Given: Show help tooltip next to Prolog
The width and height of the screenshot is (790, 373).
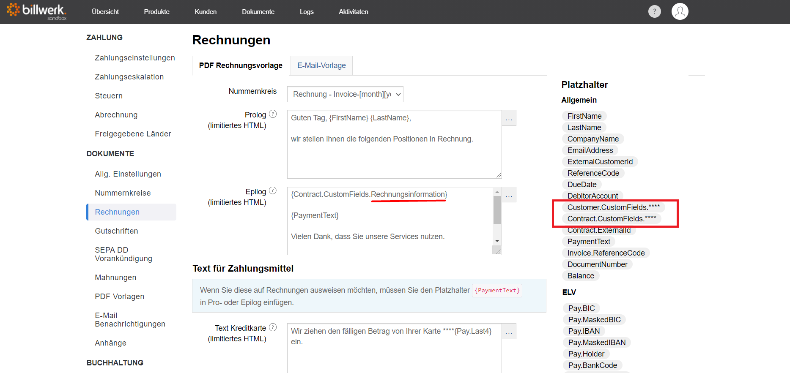Looking at the screenshot, I should [273, 114].
